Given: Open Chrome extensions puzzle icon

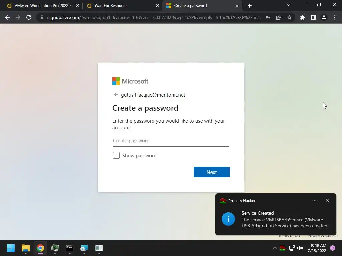Looking at the screenshot, I should tap(302, 17).
